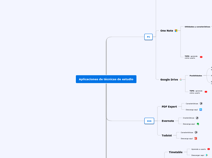
Task: Select the Evernote topic
Action: coord(168,121)
